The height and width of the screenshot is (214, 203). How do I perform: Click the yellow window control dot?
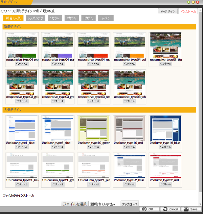click(193, 2)
